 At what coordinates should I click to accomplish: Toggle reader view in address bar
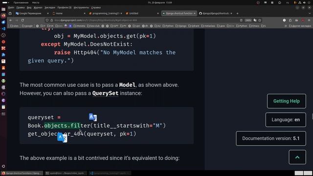(x=241, y=20)
